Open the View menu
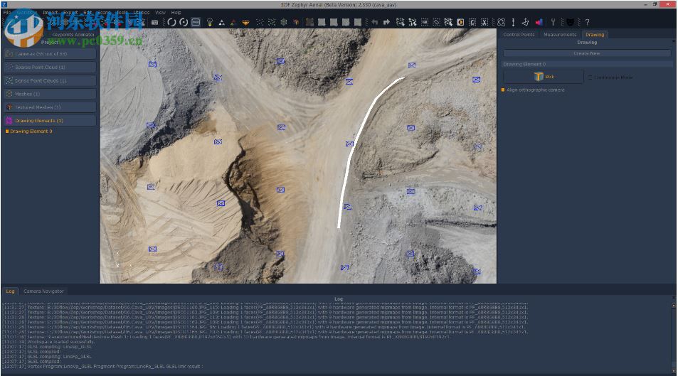Image resolution: width=678 pixels, height=376 pixels. click(x=160, y=13)
